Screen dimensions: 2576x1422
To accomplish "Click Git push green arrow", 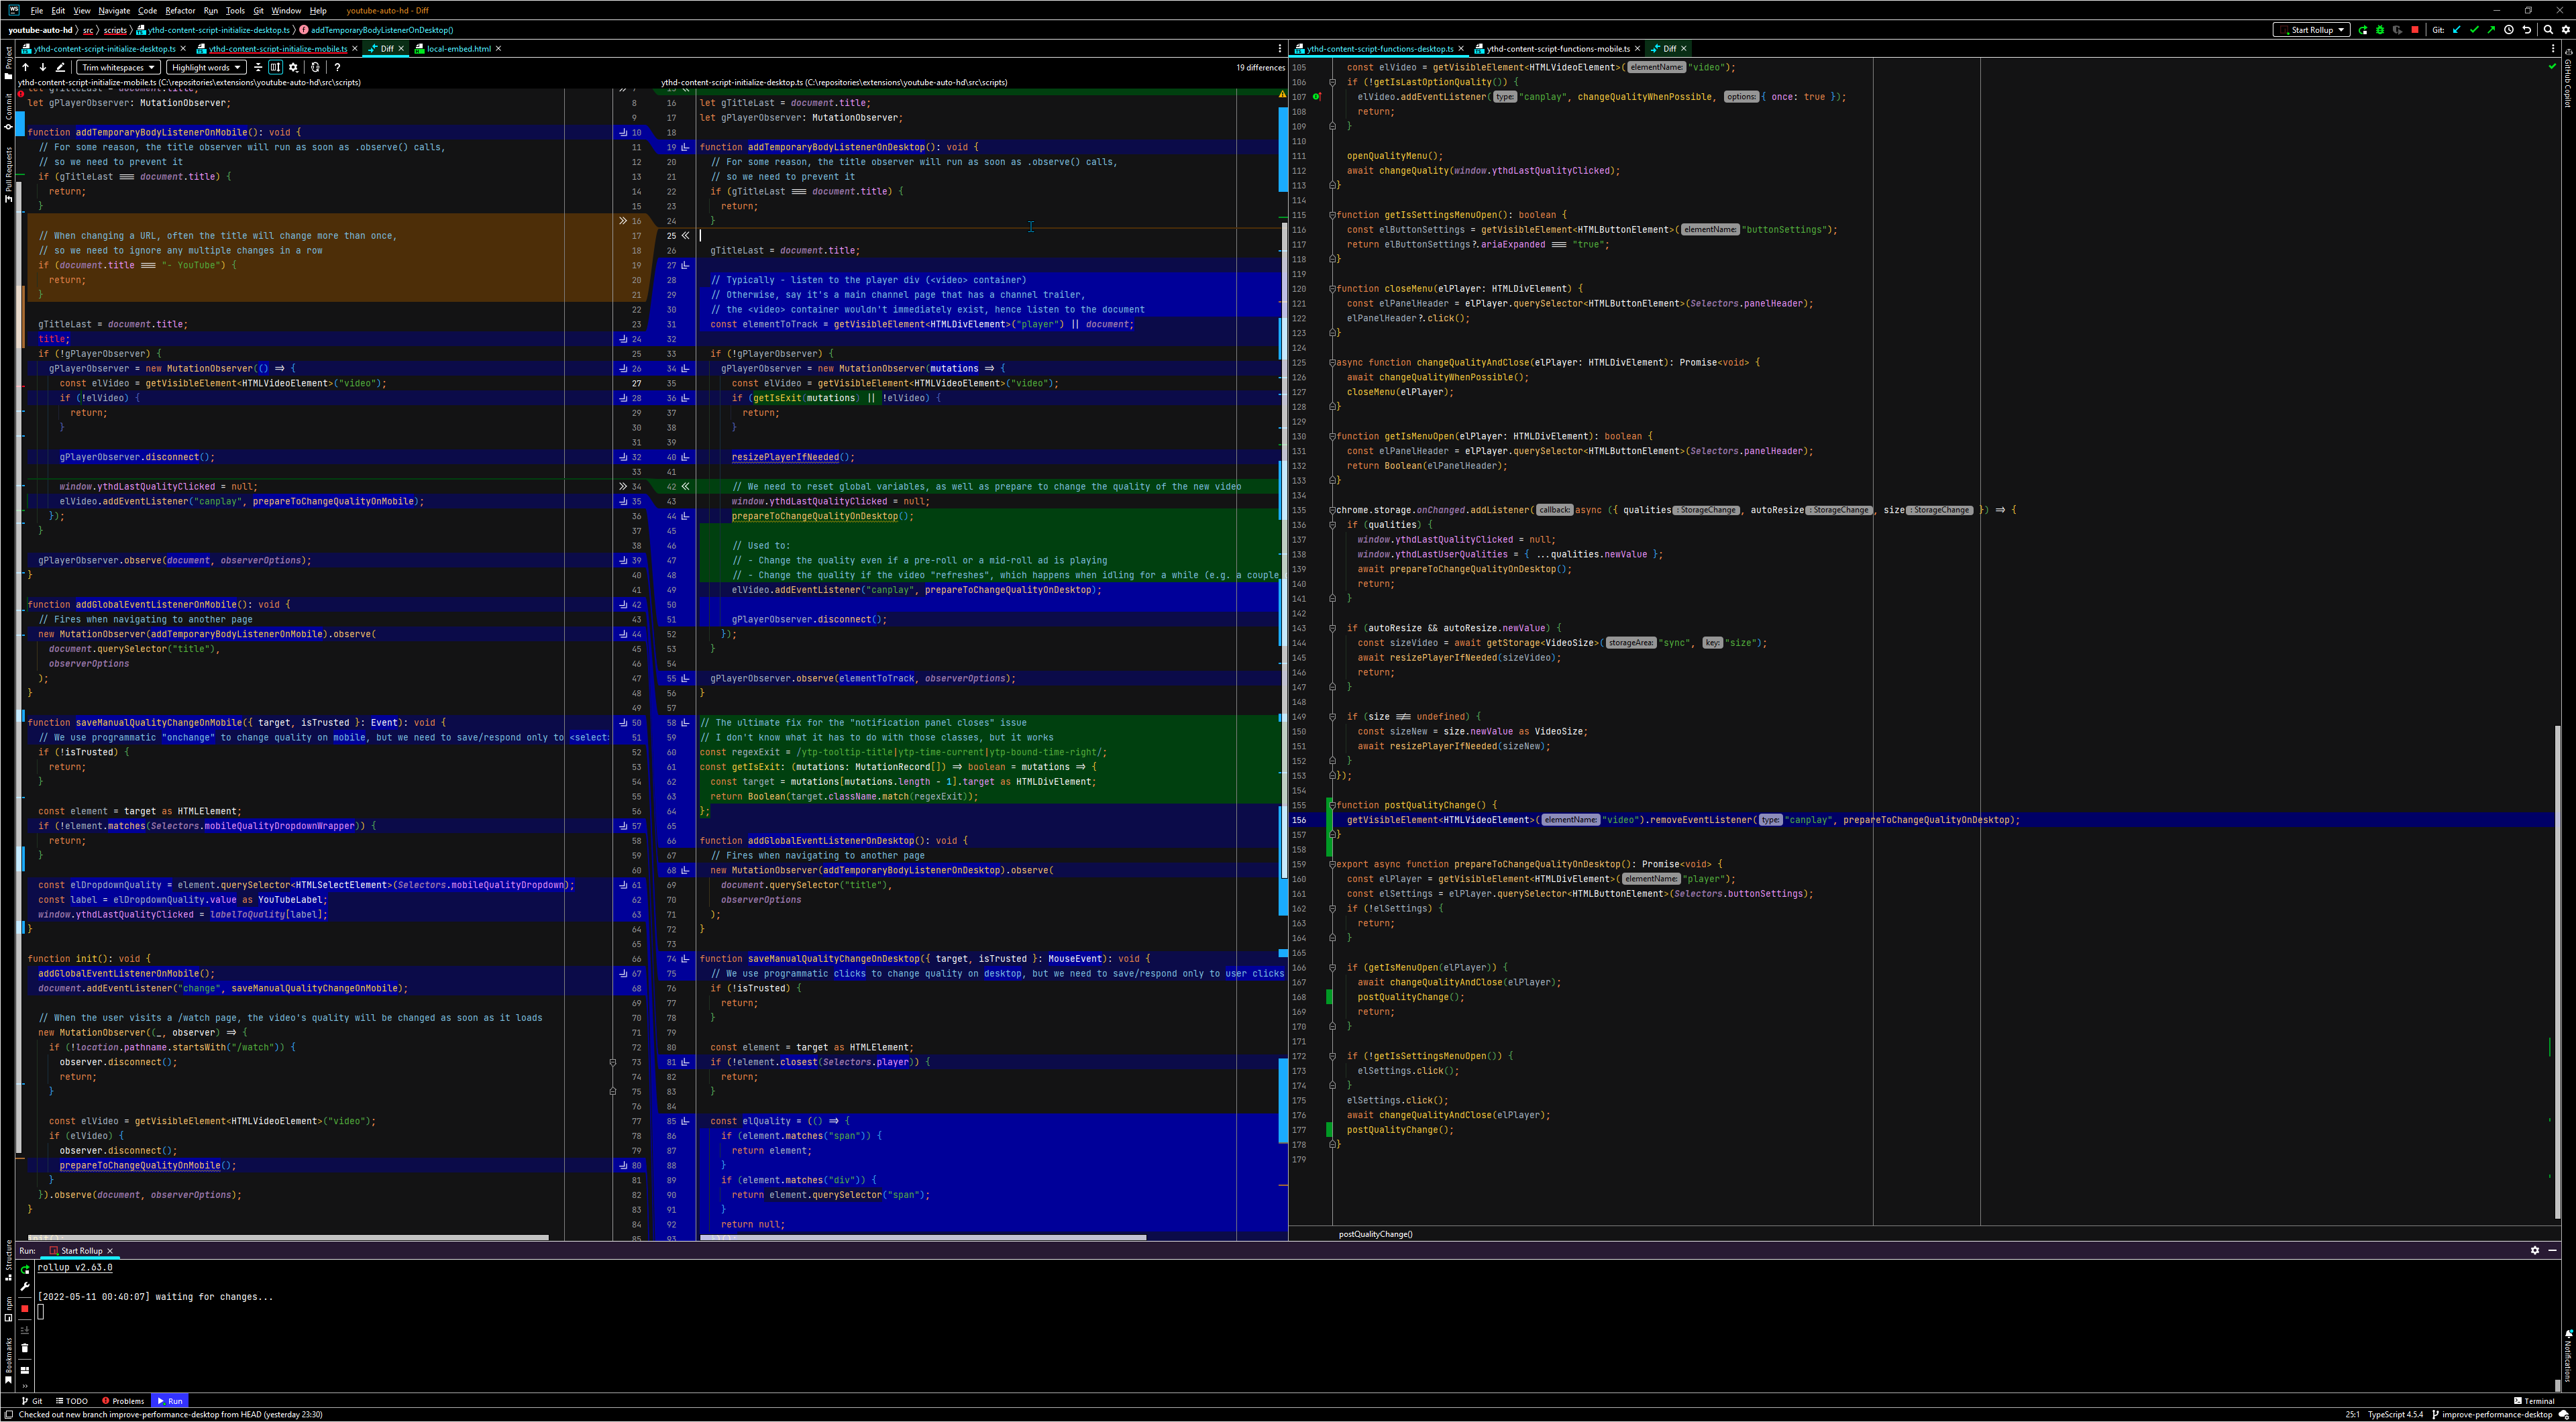I will [x=2491, y=30].
